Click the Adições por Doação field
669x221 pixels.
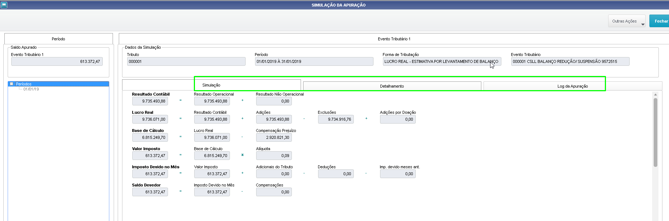(398, 119)
